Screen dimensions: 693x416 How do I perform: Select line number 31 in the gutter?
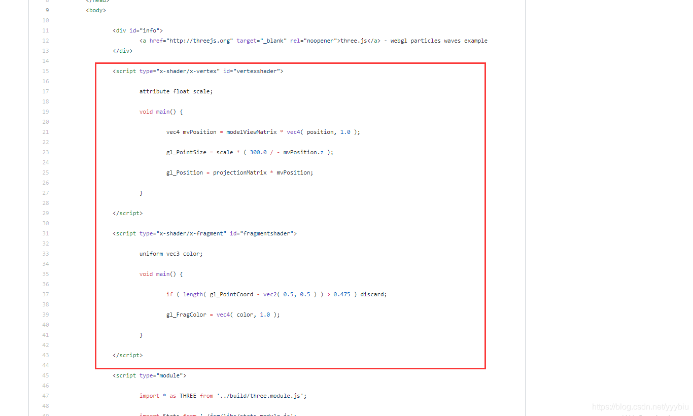pyautogui.click(x=45, y=233)
